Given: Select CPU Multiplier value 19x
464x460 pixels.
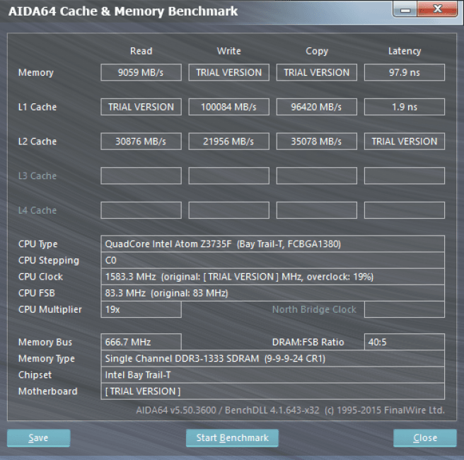Looking at the screenshot, I should tap(141, 309).
